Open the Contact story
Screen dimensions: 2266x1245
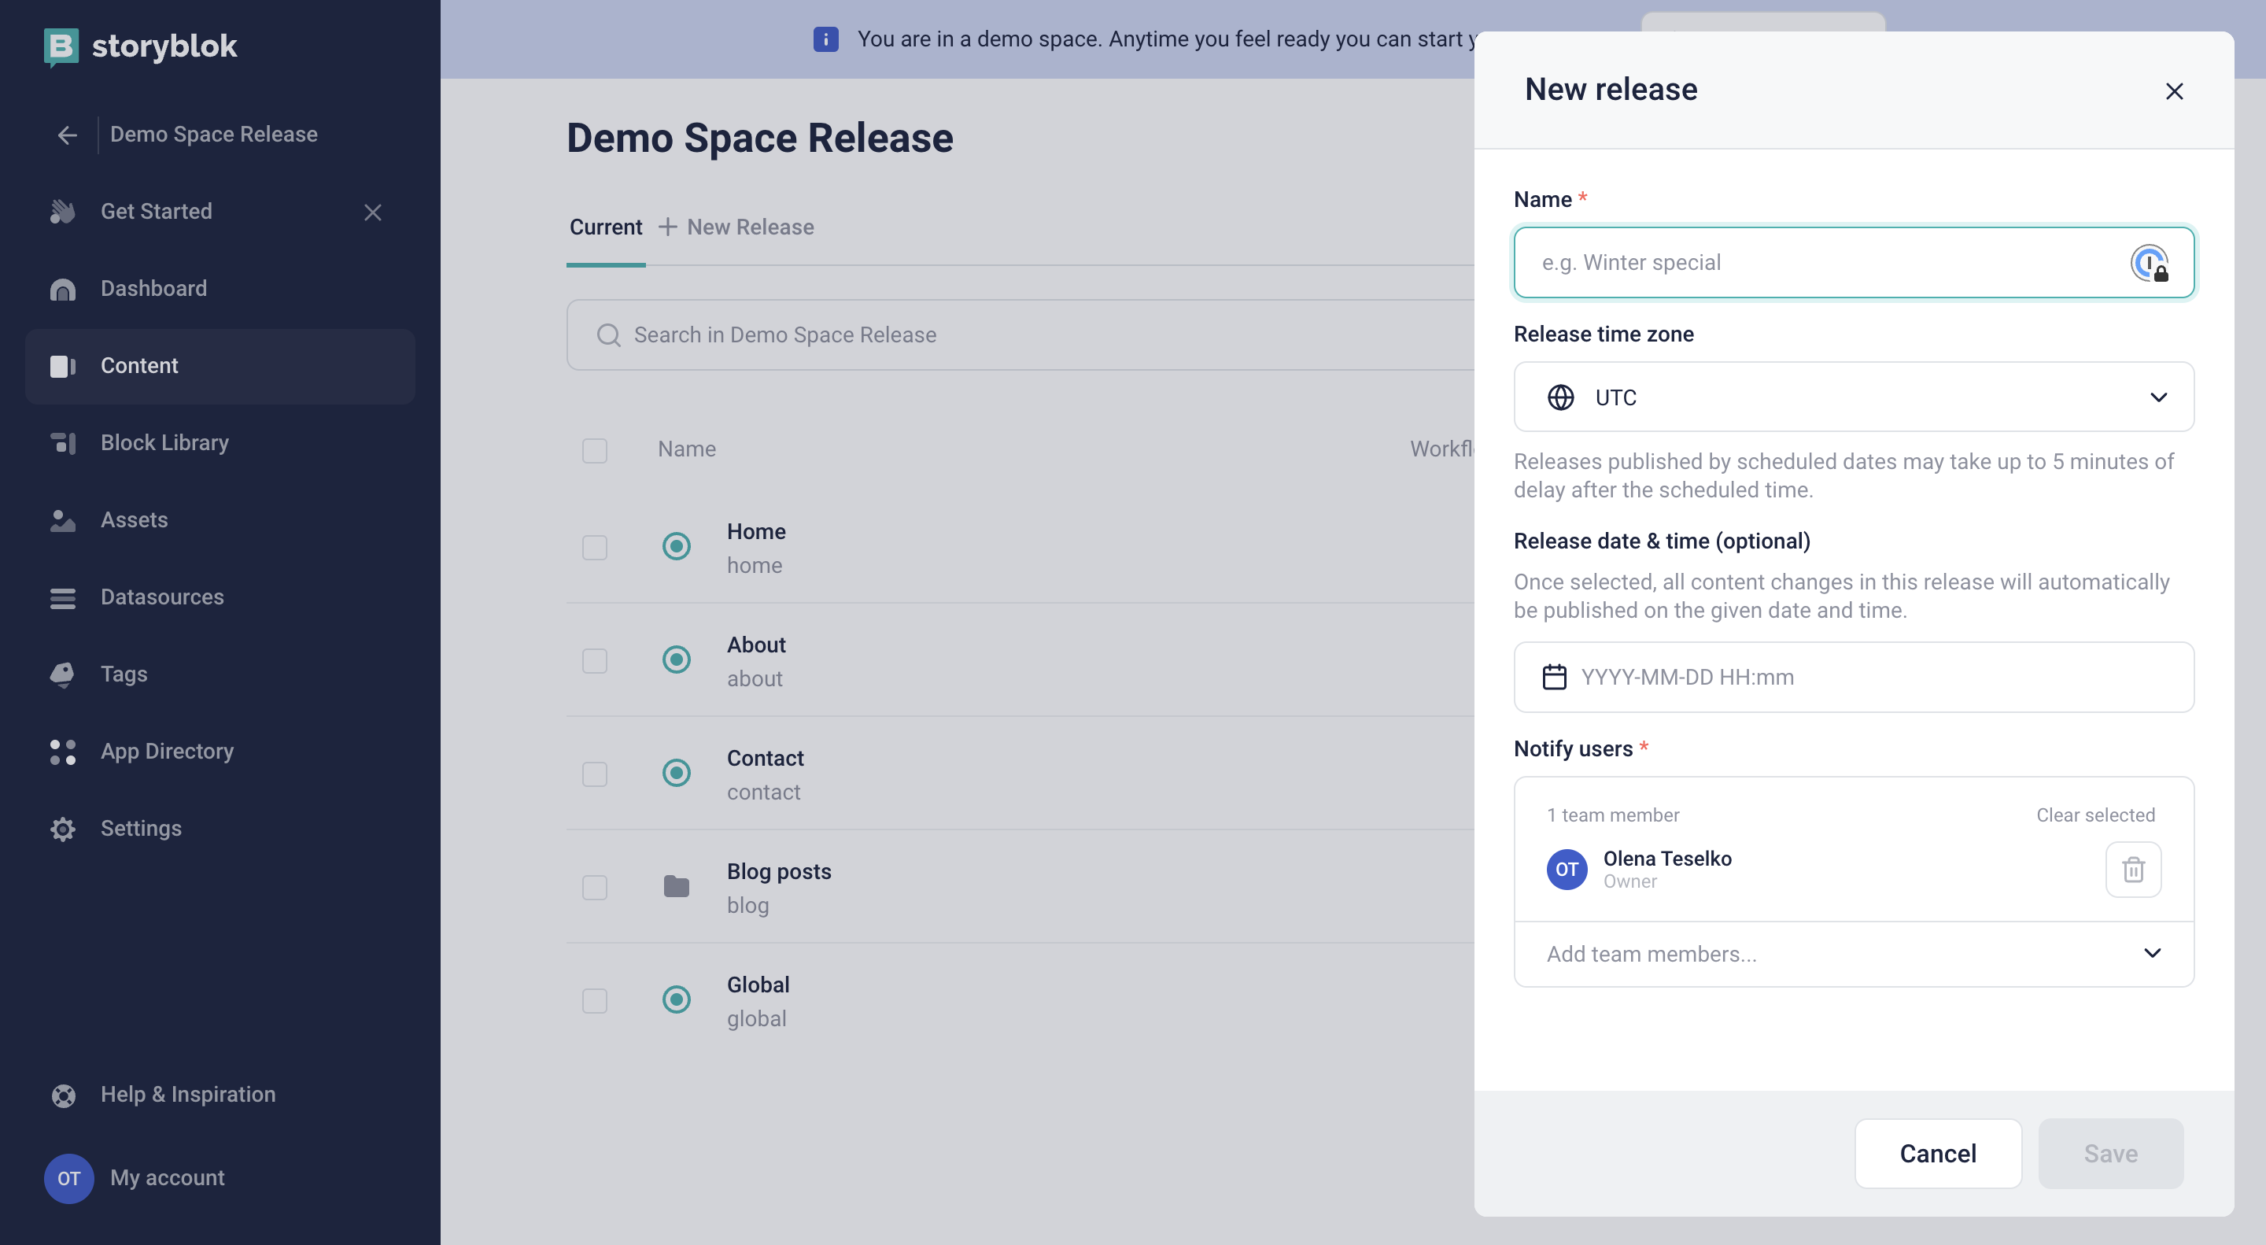pos(766,759)
